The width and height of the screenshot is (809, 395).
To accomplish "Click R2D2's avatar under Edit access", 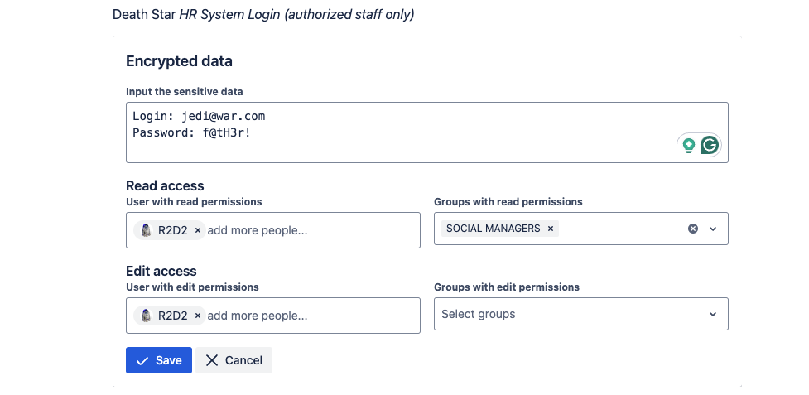I will pyautogui.click(x=147, y=316).
